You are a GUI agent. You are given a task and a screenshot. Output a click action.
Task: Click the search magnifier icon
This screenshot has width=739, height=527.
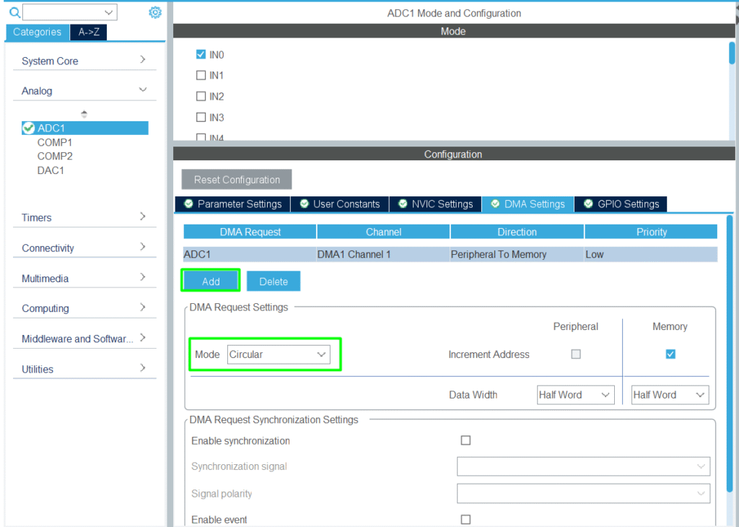[14, 12]
